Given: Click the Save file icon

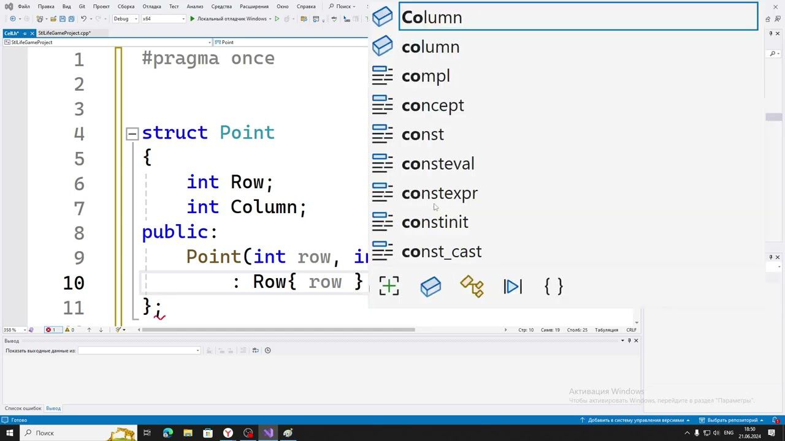Looking at the screenshot, I should tap(62, 19).
